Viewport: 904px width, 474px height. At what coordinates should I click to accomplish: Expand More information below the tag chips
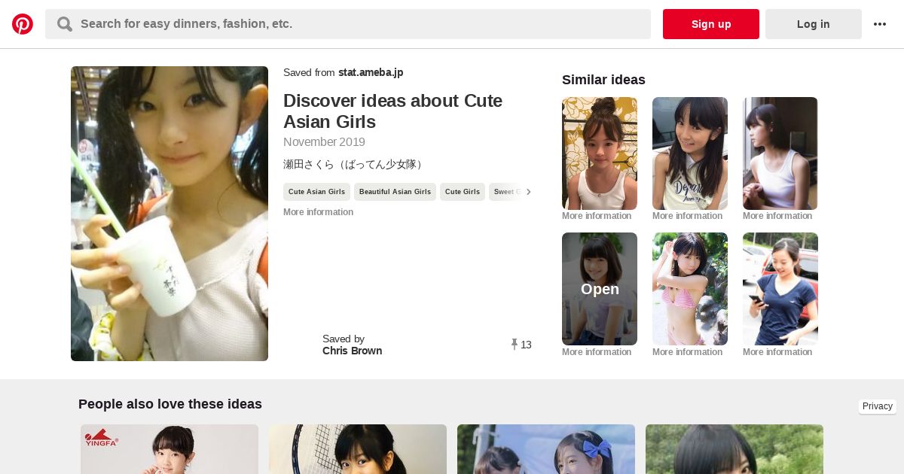[x=318, y=212]
